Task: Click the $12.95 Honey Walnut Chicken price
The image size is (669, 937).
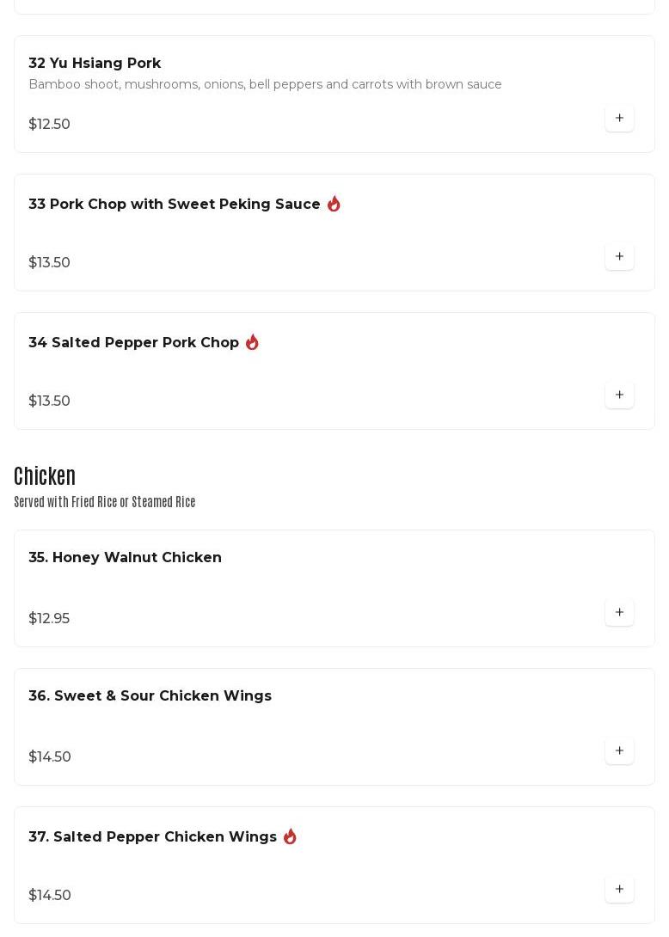Action: [49, 618]
